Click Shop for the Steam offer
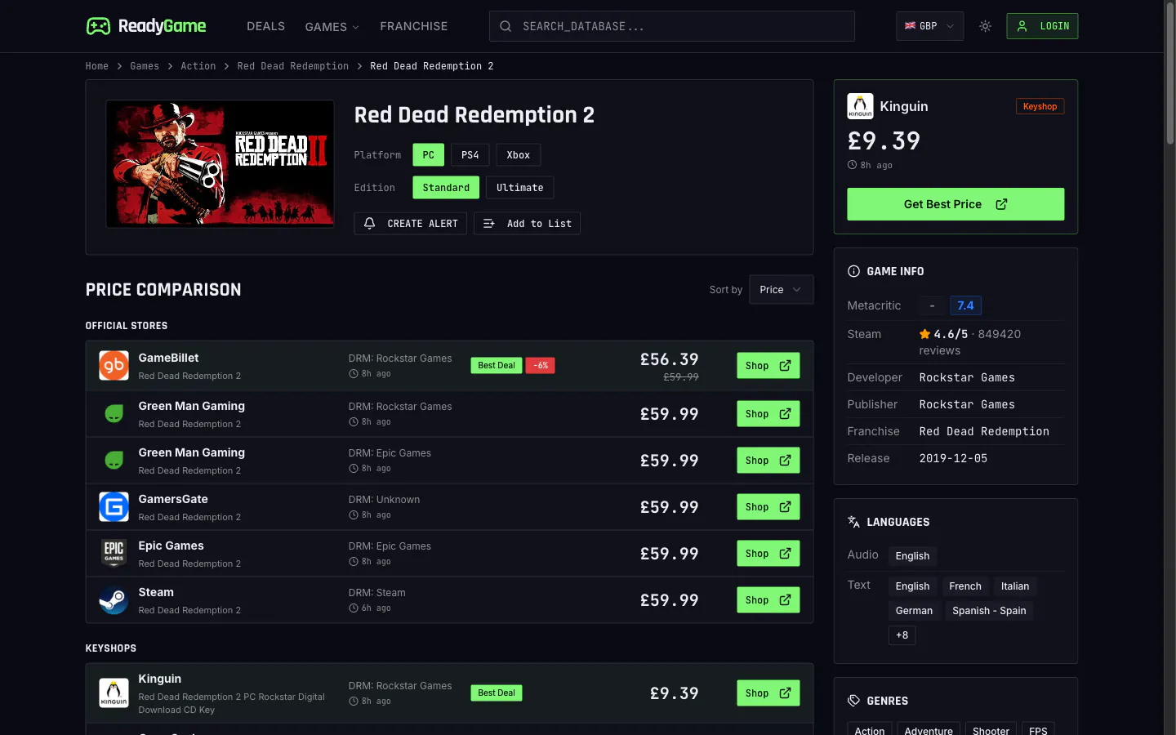This screenshot has height=735, width=1176. point(768,600)
